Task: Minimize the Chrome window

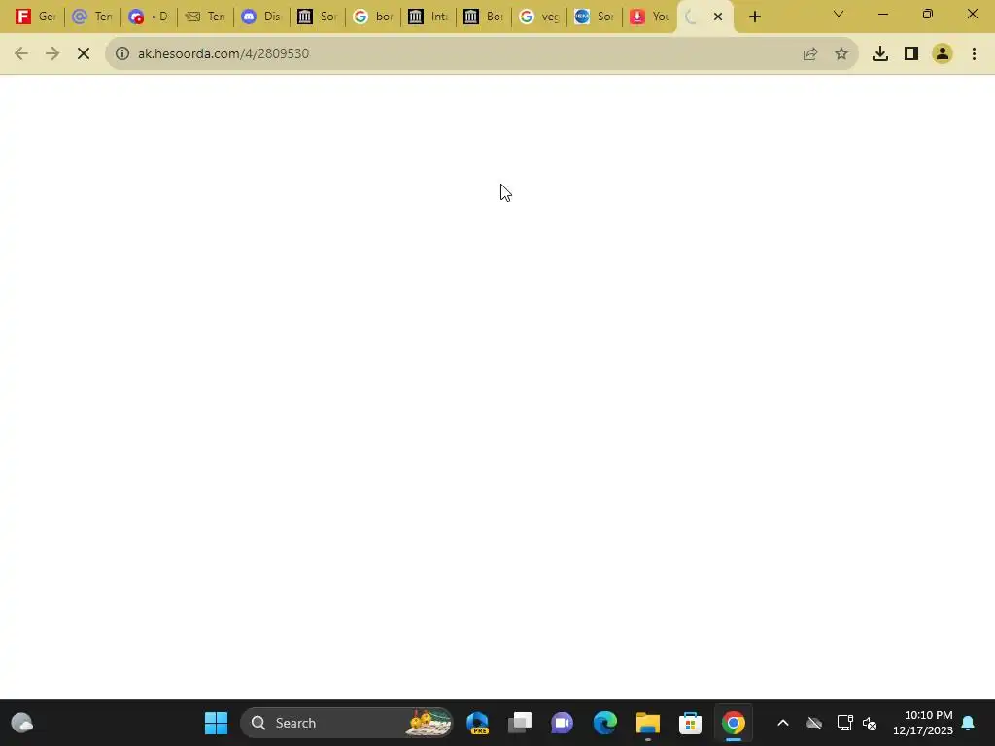Action: tap(882, 14)
